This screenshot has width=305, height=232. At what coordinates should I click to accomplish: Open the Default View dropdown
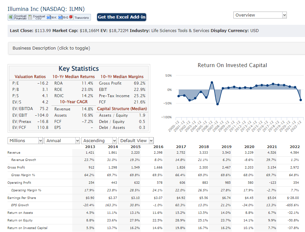click(136, 141)
